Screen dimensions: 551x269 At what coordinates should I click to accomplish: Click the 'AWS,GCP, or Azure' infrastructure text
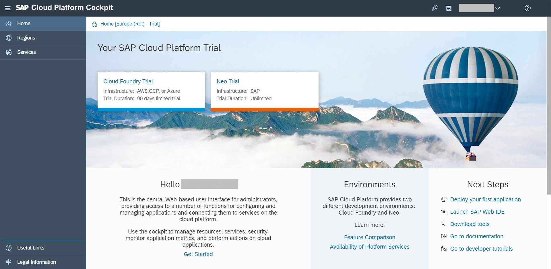point(158,91)
